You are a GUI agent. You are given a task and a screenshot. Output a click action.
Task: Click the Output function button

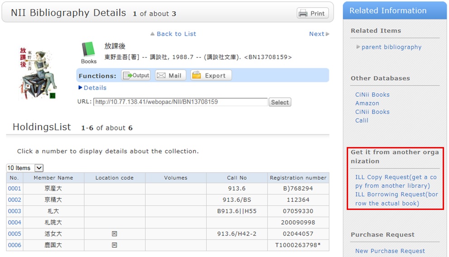136,76
